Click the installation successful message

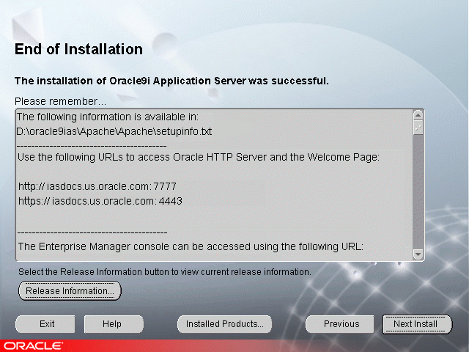(171, 81)
